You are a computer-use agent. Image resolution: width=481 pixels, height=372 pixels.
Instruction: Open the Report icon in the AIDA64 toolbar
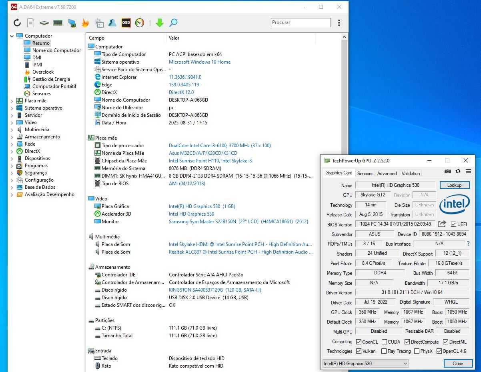30,23
